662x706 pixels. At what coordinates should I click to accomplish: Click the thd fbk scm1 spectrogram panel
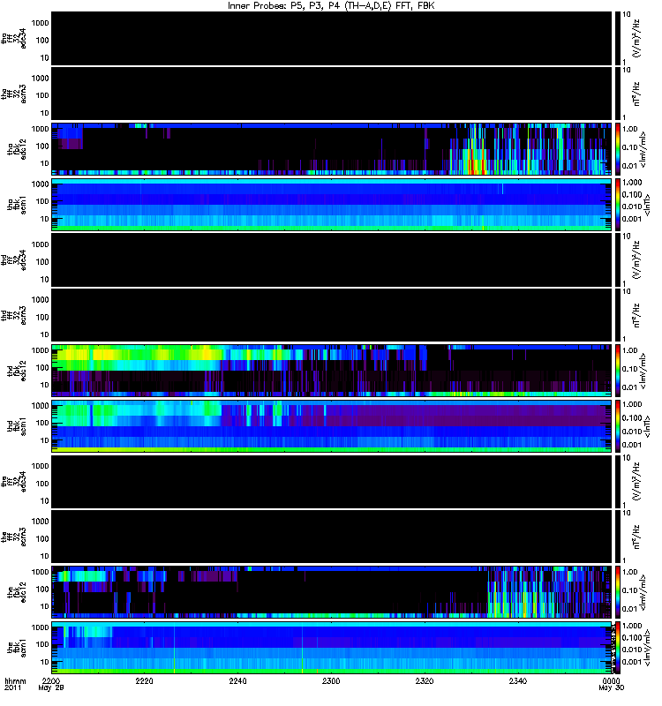tap(332, 426)
